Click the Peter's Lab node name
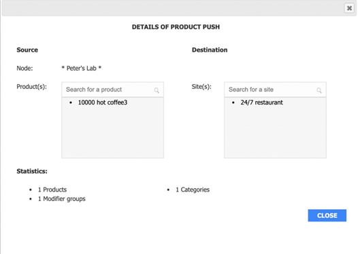The height and width of the screenshot is (254, 358). [x=82, y=68]
